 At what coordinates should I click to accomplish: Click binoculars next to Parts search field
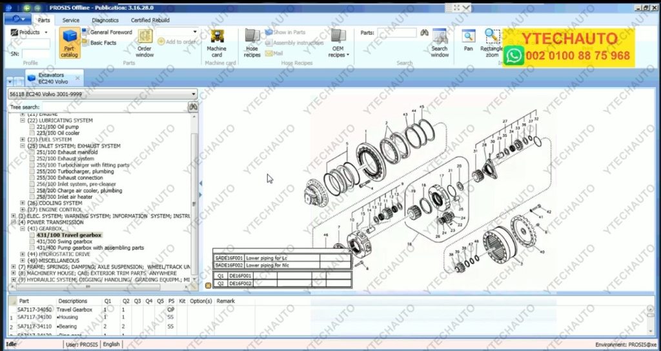(x=424, y=32)
